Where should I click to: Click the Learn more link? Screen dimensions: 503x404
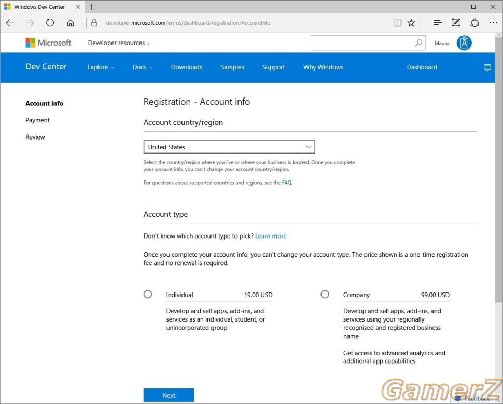[x=271, y=236]
